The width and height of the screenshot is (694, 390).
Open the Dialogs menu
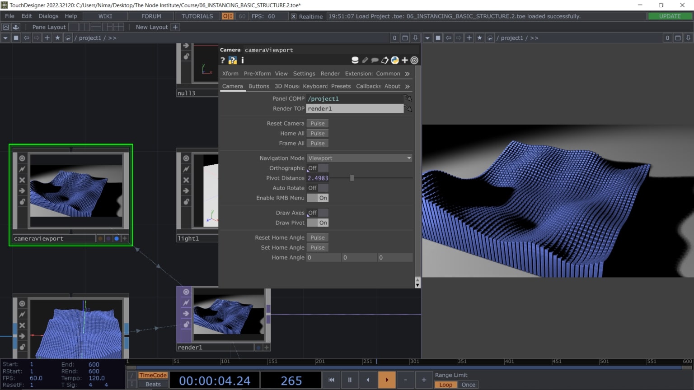(x=48, y=16)
